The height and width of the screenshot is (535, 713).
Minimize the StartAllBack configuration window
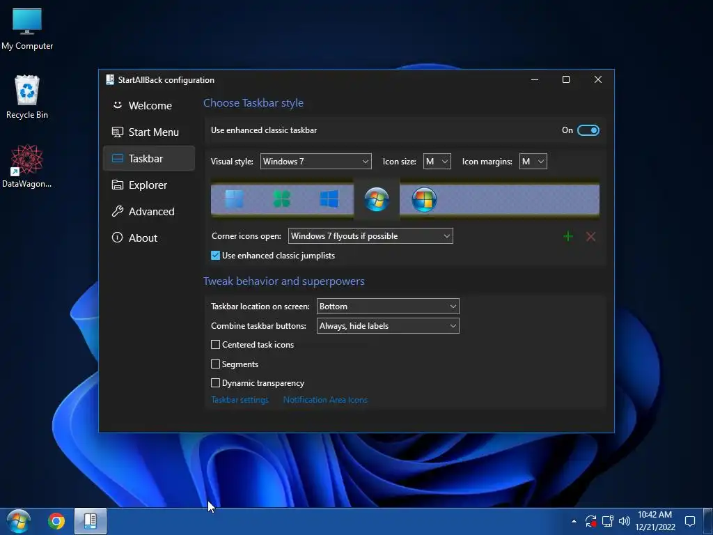(535, 79)
